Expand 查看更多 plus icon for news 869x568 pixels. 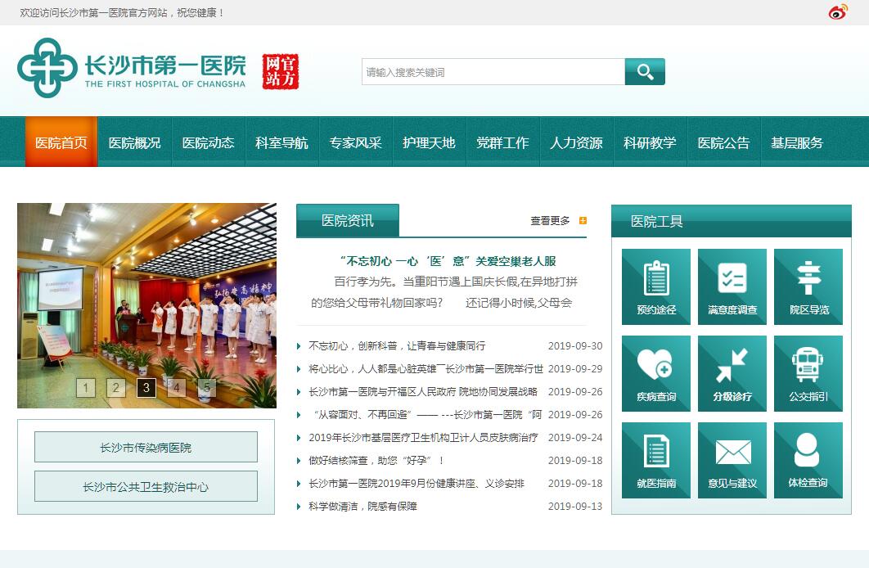(x=583, y=220)
